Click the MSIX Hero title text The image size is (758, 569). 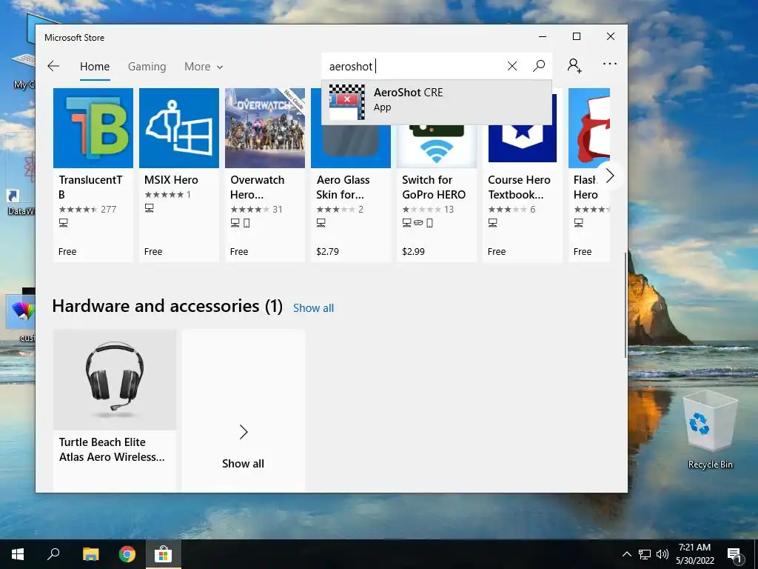click(x=171, y=180)
